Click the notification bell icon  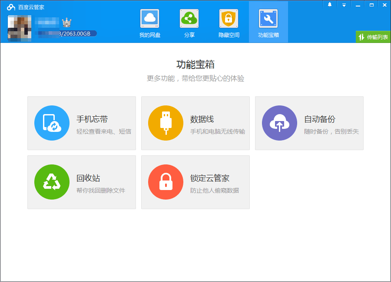(329, 5)
